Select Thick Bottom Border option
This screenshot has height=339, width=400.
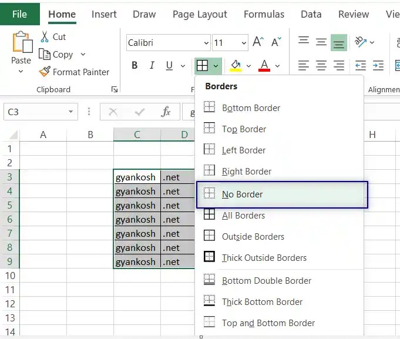tap(280, 302)
